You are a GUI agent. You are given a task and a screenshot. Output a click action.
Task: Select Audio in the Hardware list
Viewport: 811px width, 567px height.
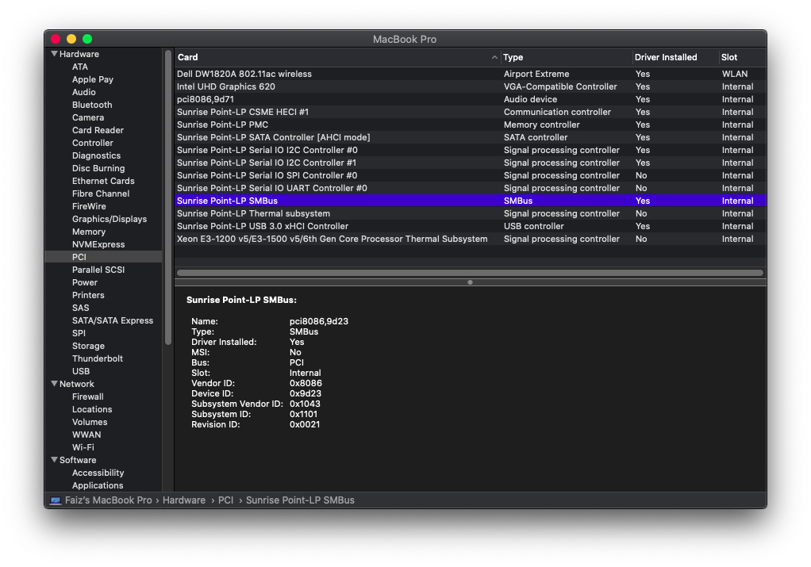click(x=84, y=92)
